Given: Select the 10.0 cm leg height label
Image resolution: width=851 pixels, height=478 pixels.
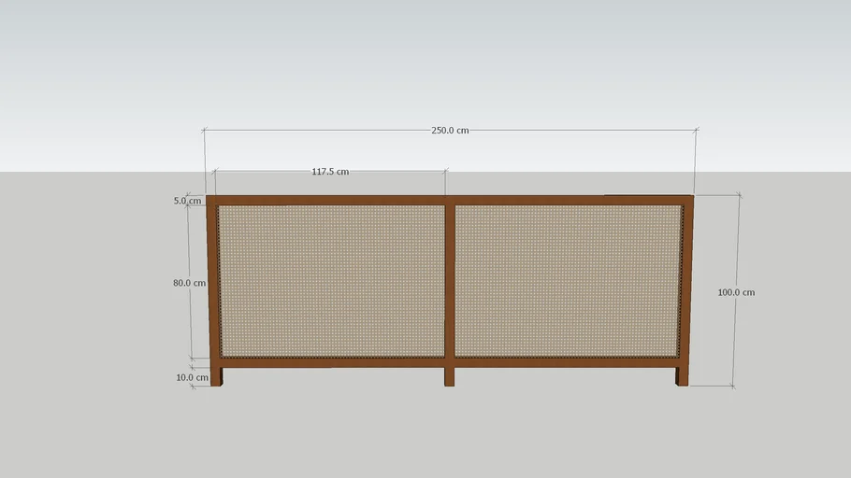Looking at the screenshot, I should coord(192,378).
